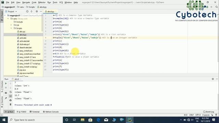This screenshot has width=219, height=123.
Task: Expand the Lib folder
Action: pyautogui.click(x=11, y=25)
